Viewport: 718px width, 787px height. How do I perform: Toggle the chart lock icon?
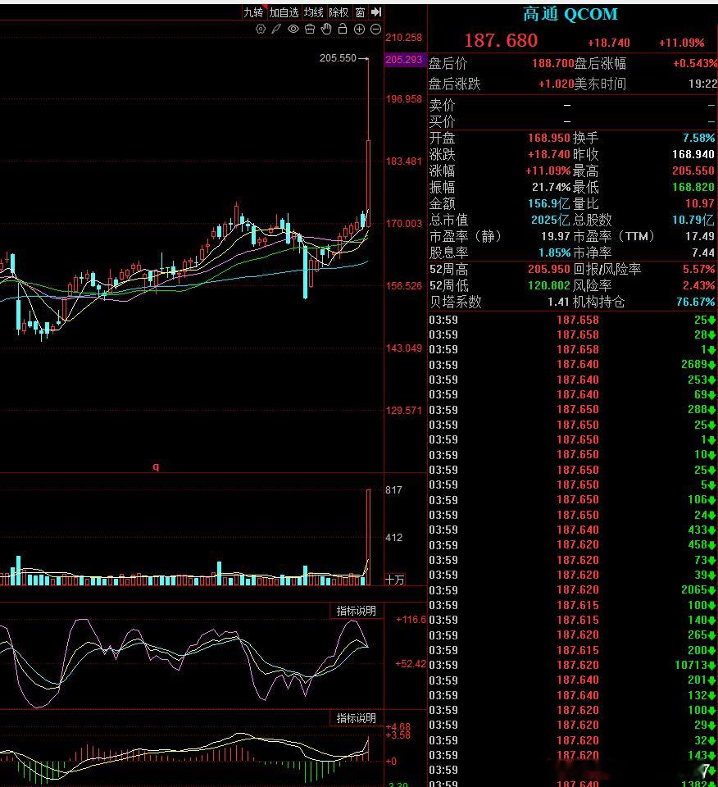pos(343,29)
